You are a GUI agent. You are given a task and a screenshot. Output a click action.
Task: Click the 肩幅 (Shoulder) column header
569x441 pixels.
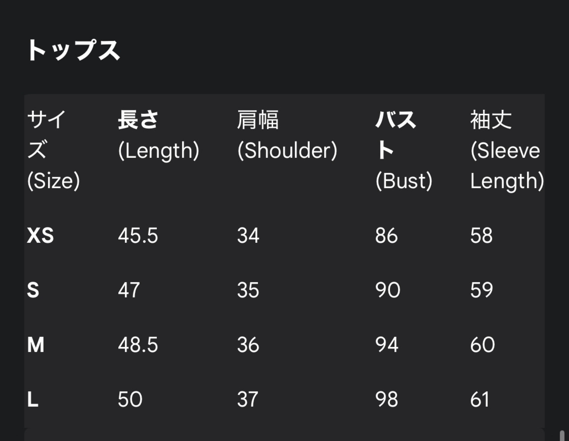(287, 135)
